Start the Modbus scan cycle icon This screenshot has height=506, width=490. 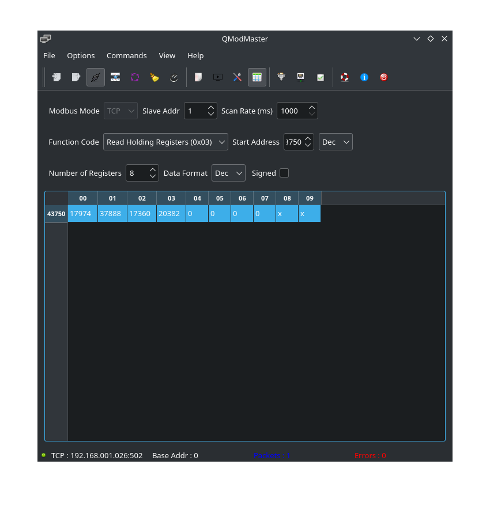[134, 77]
